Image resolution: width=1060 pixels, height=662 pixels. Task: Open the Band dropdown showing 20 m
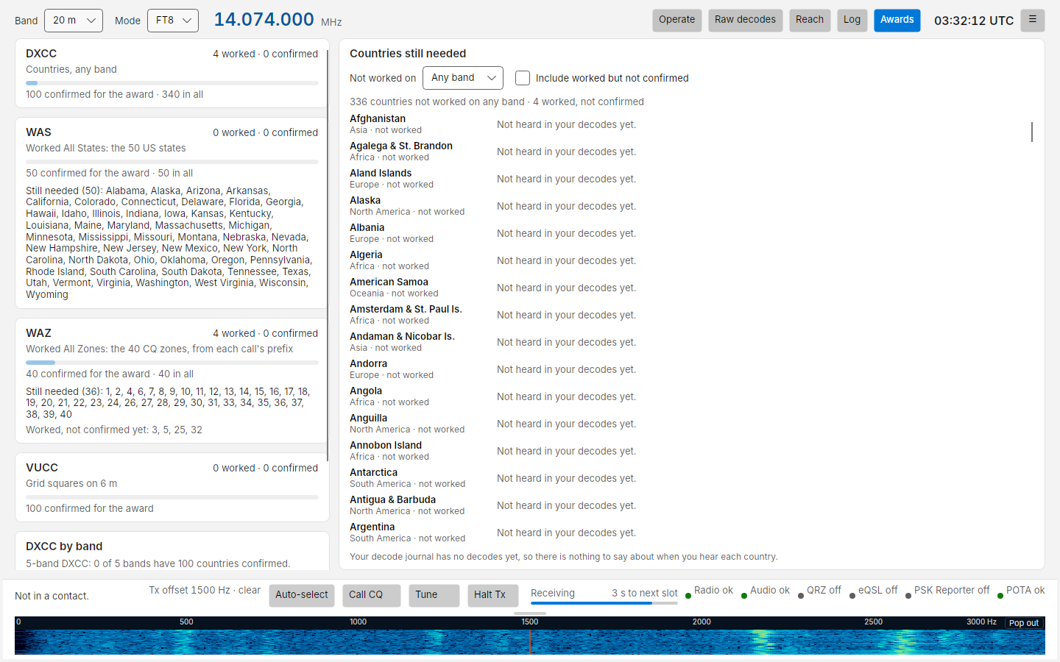coord(74,21)
